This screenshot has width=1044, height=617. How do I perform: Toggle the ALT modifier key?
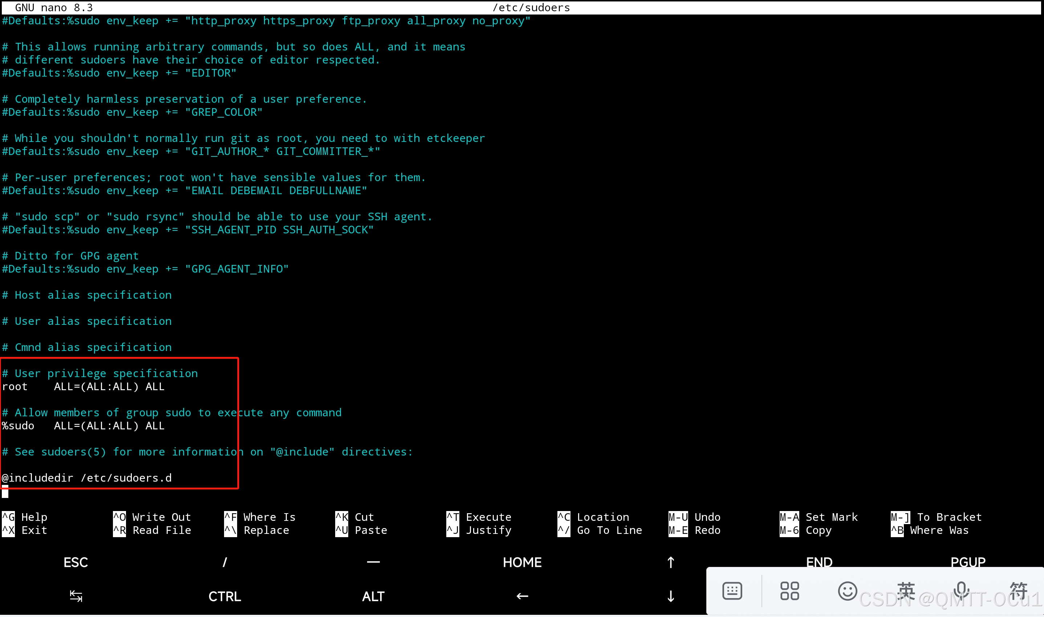click(373, 596)
